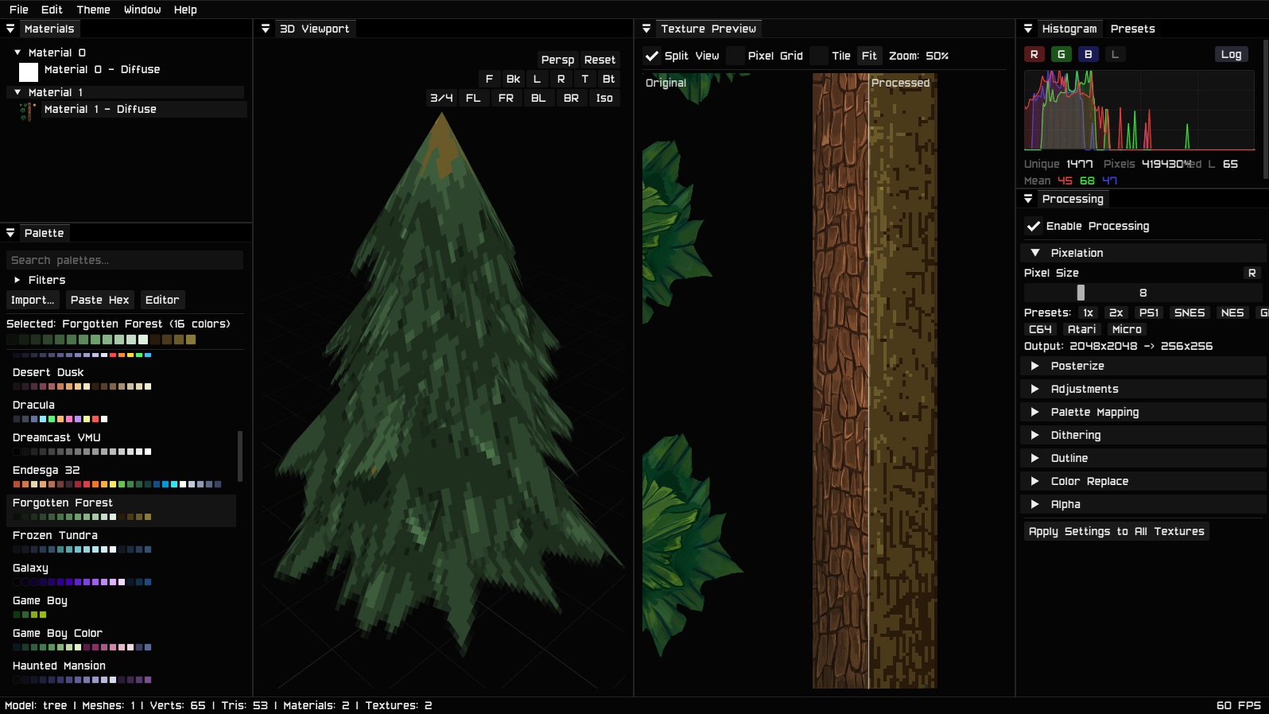The width and height of the screenshot is (1269, 714).
Task: Select the SNES pixelation preset
Action: [1189, 312]
